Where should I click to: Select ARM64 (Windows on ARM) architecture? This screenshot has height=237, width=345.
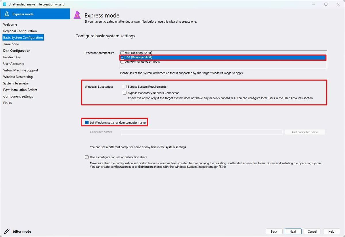coord(122,61)
